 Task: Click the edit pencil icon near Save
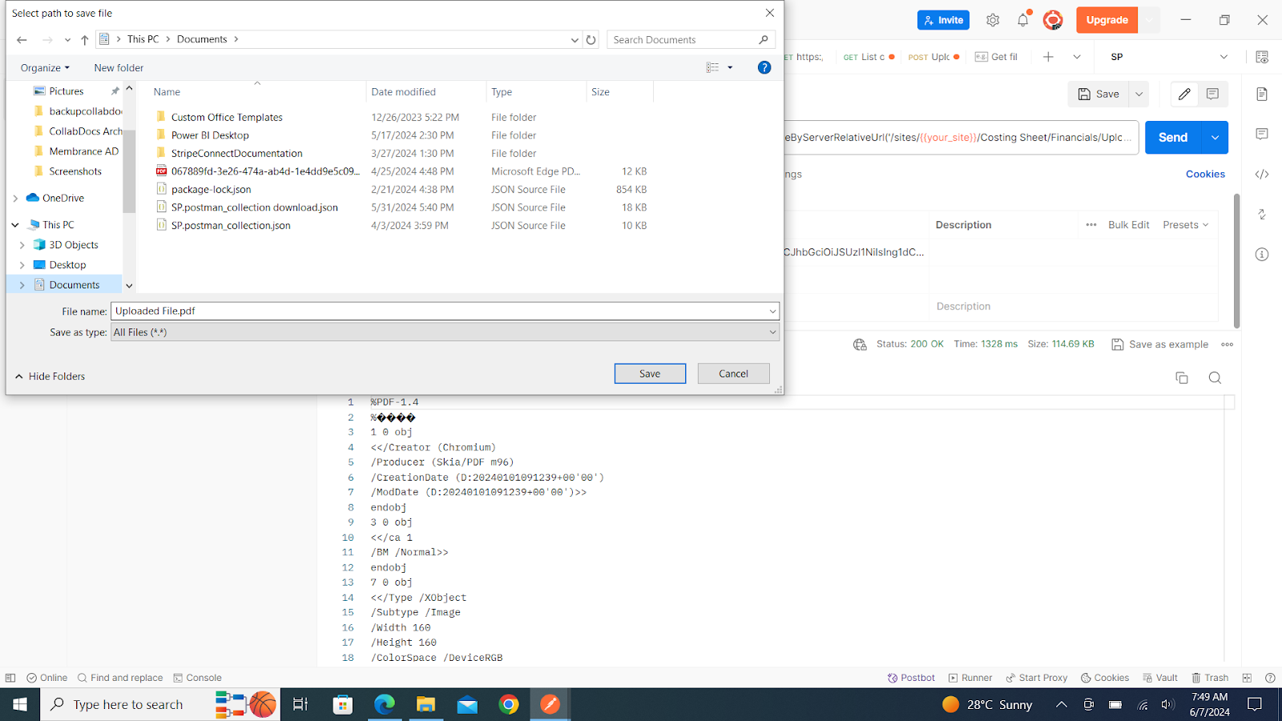coord(1184,94)
